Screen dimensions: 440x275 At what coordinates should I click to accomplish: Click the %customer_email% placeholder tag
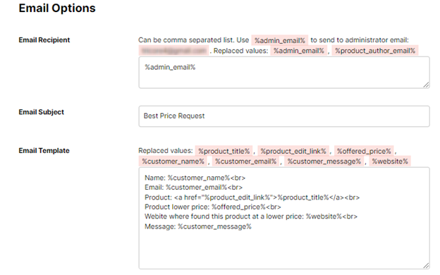point(245,161)
